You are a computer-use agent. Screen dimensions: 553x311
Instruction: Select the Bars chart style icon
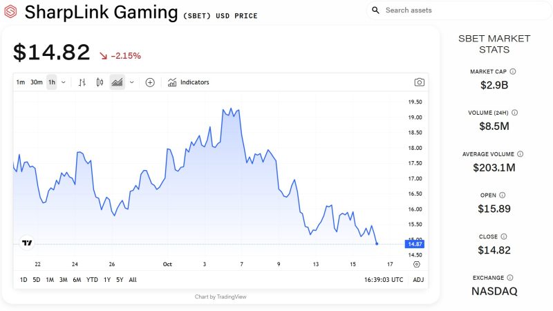(x=82, y=82)
